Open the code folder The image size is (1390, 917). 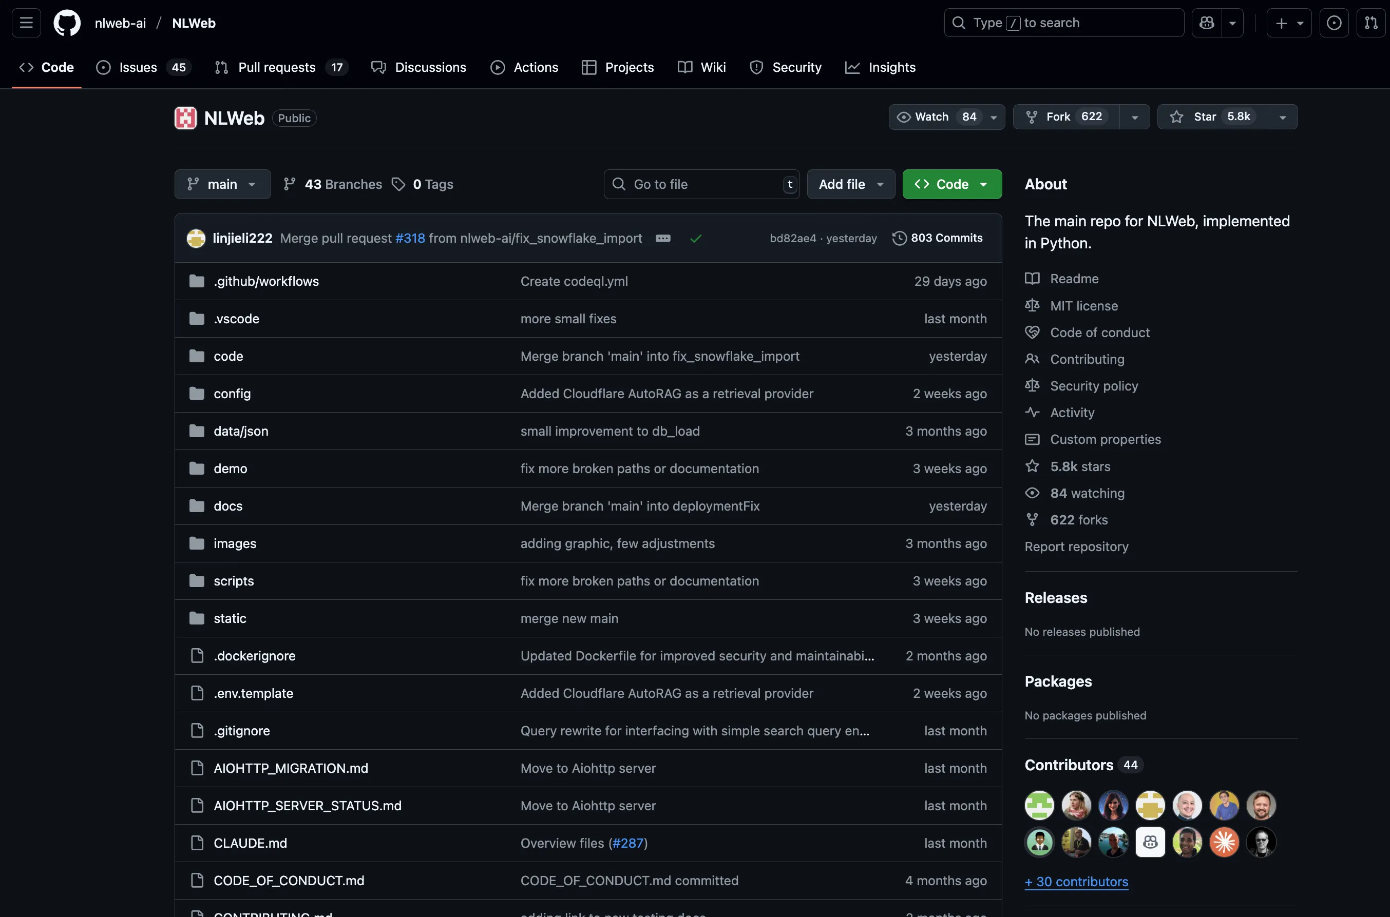(x=228, y=356)
